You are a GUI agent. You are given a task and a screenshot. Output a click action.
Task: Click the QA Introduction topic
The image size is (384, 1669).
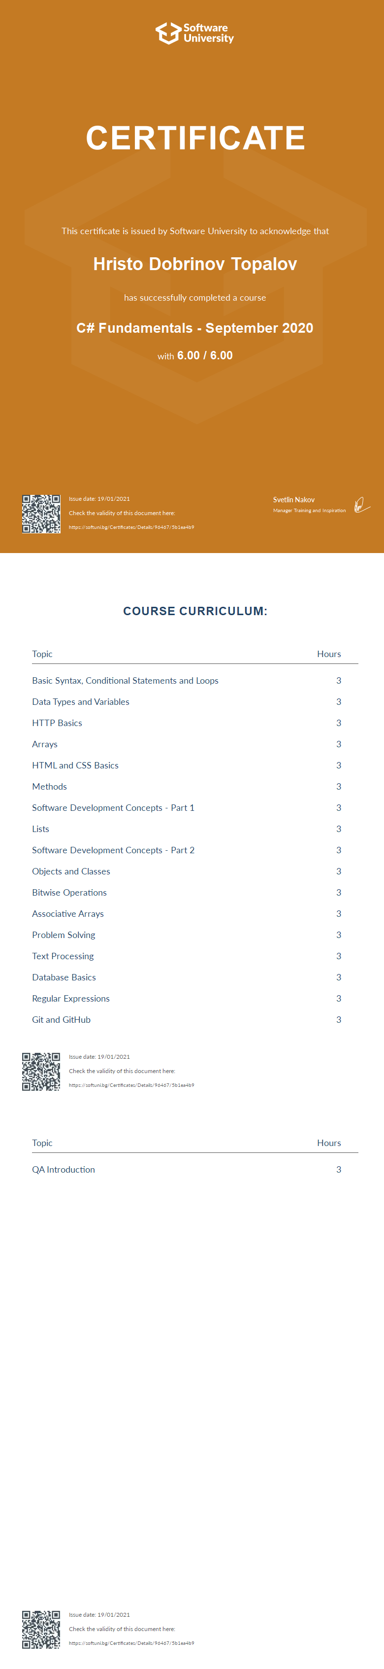point(64,1170)
